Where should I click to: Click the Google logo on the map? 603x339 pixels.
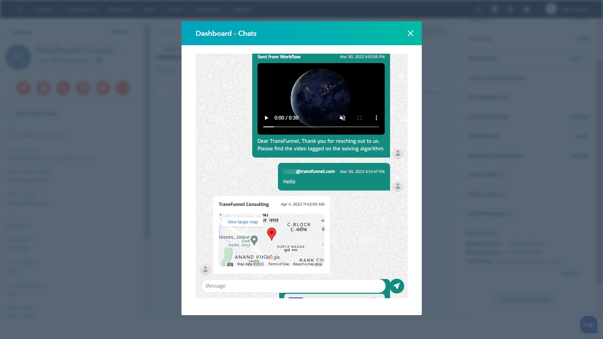272,257
